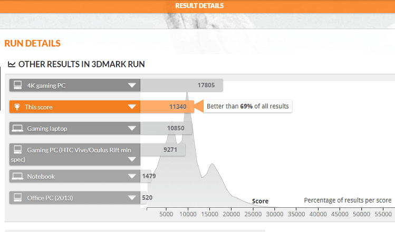
Task: Expand the This score dropdown arrow
Action: pyautogui.click(x=132, y=107)
